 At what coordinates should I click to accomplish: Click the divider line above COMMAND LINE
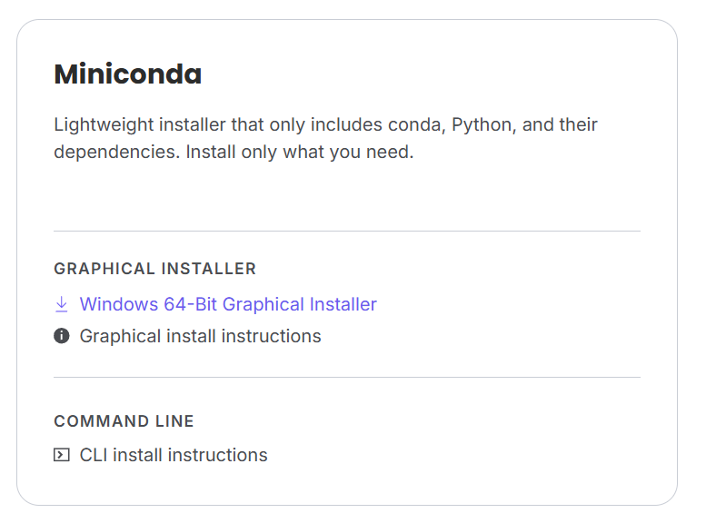click(347, 377)
